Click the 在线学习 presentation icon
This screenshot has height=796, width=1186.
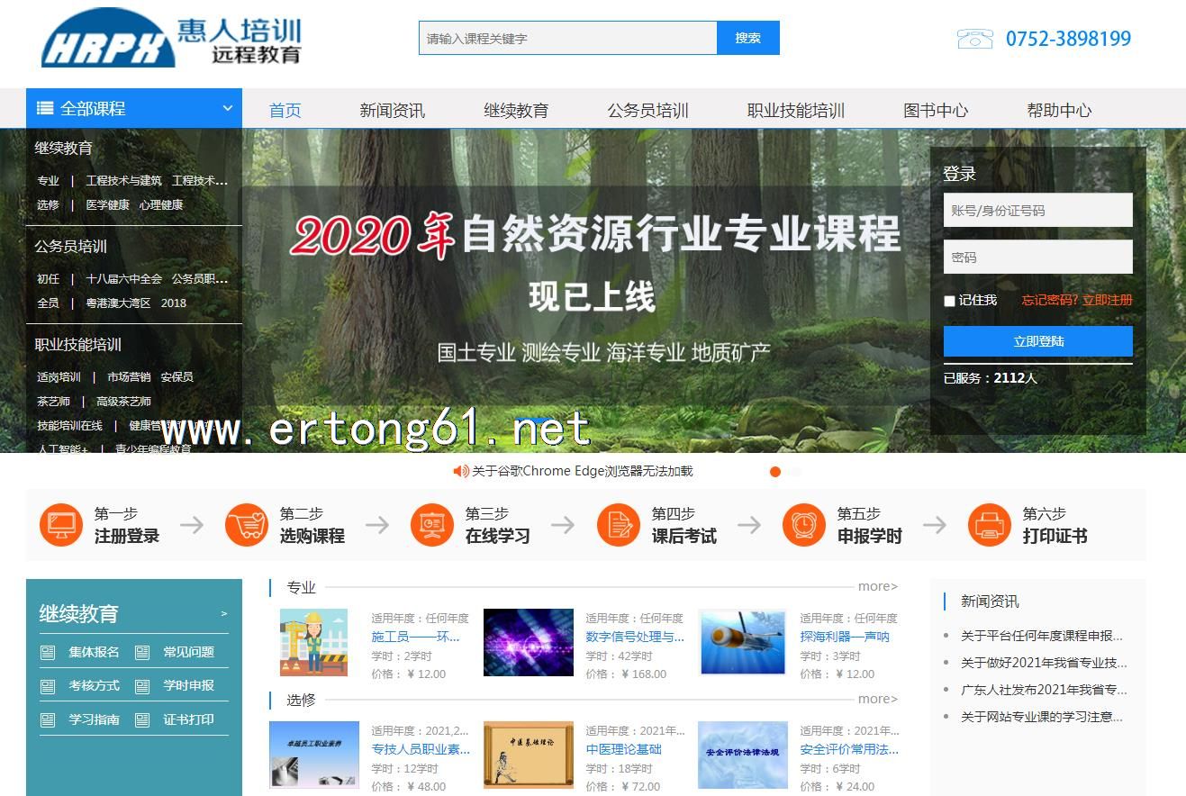pyautogui.click(x=432, y=525)
